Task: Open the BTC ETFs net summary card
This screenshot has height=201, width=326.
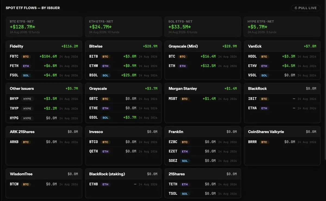Action: click(x=44, y=27)
